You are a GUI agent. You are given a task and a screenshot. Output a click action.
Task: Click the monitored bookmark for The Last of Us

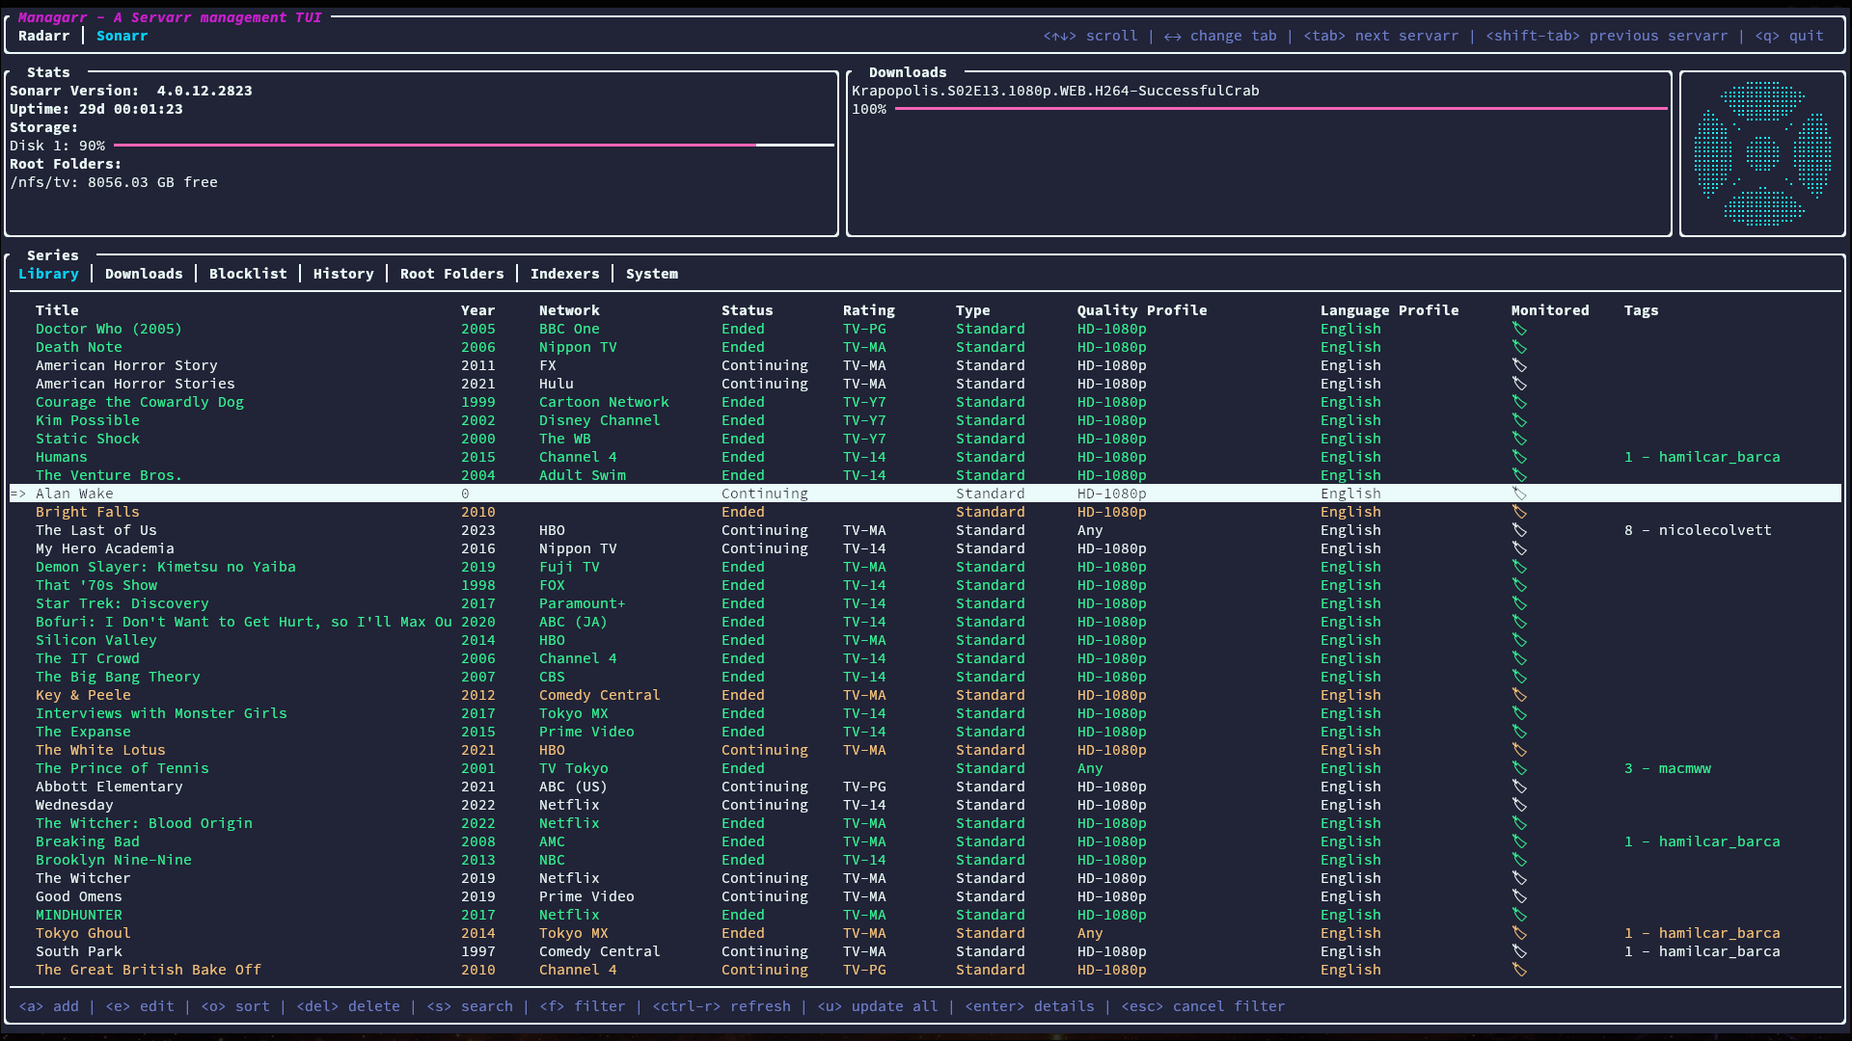pyautogui.click(x=1519, y=530)
